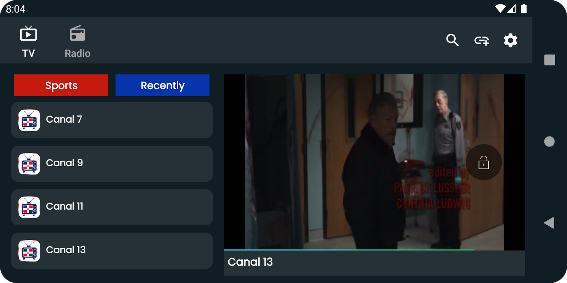Image resolution: width=567 pixels, height=283 pixels.
Task: Tap the red Sports category button
Action: click(x=61, y=85)
